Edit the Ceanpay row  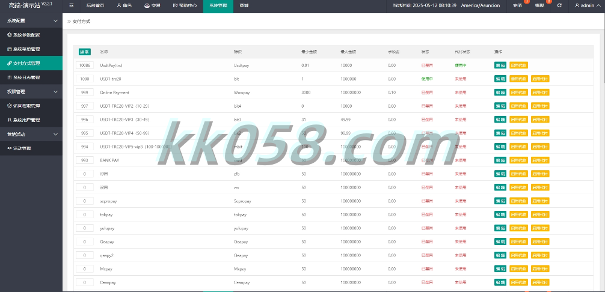pos(500,282)
